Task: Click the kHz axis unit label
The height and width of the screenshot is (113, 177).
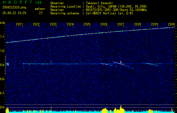Action: [3, 23]
